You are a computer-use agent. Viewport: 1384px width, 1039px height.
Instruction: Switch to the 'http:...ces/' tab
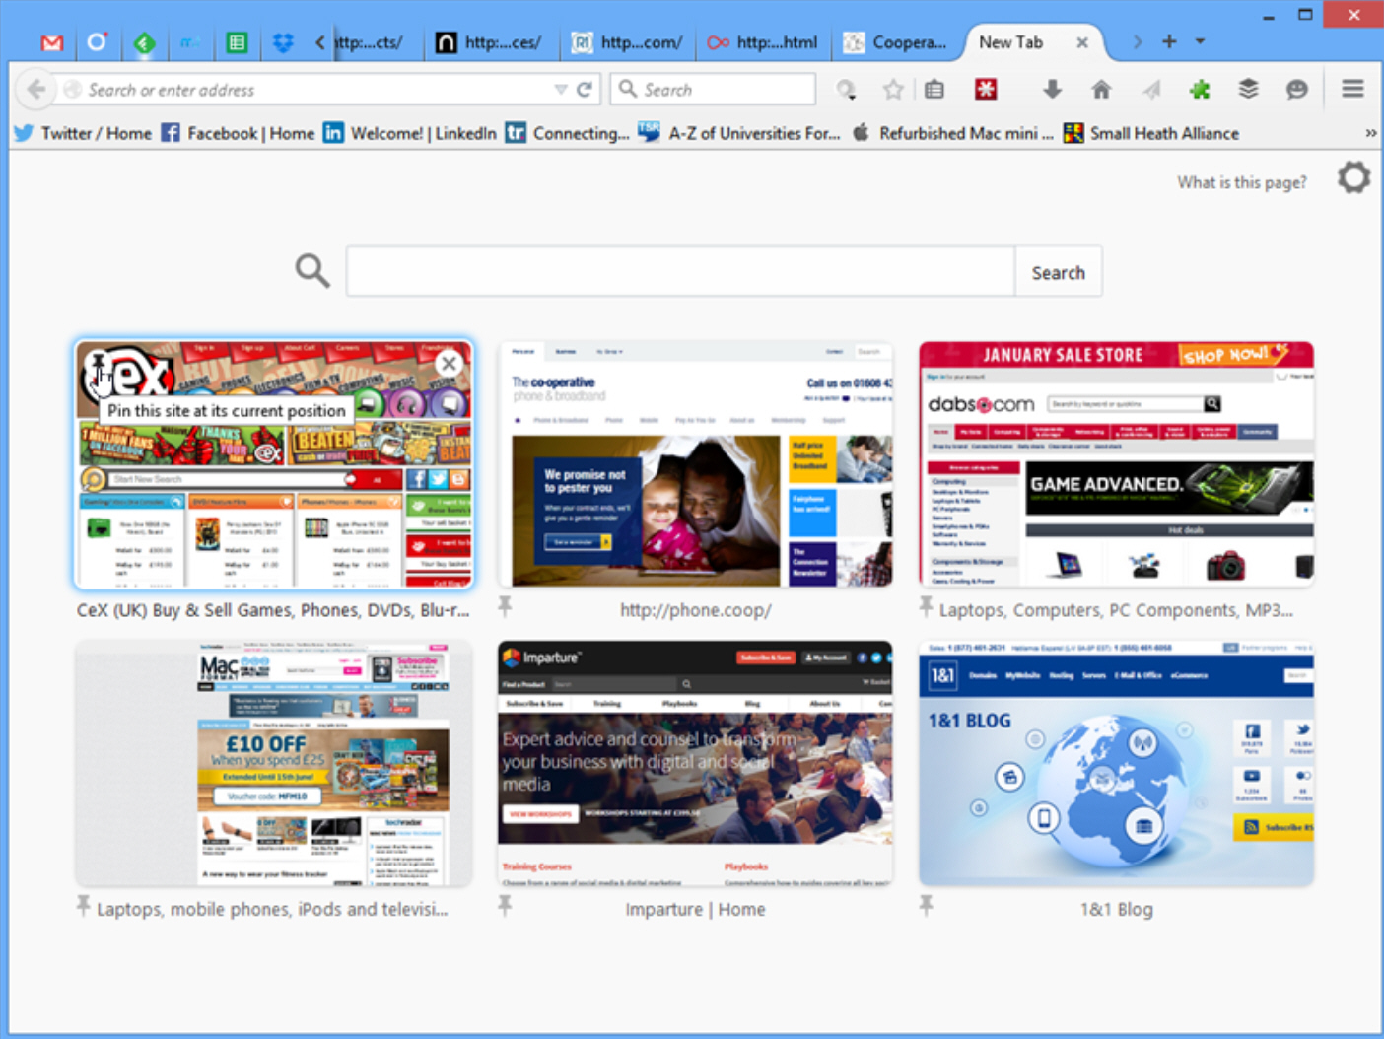[489, 42]
